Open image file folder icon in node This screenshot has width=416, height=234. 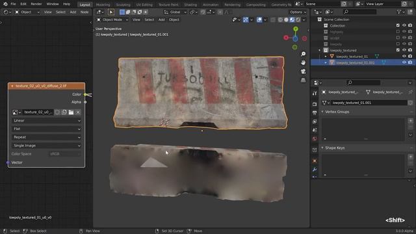71,112
